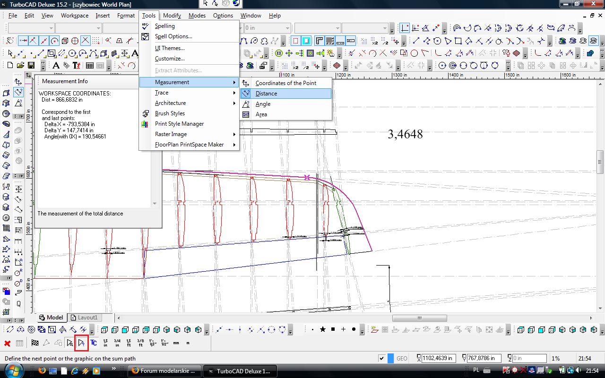Open the Print Style Manager
The height and width of the screenshot is (378, 605).
[179, 124]
